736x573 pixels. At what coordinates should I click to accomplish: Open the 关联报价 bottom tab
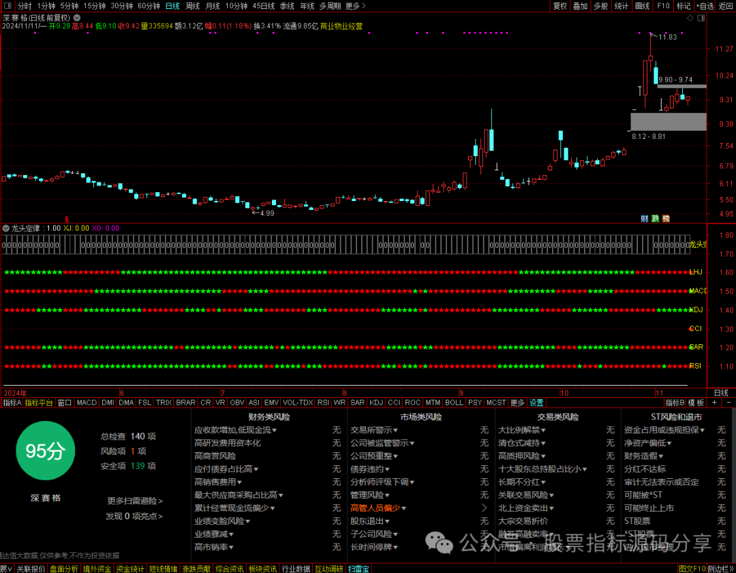31,569
